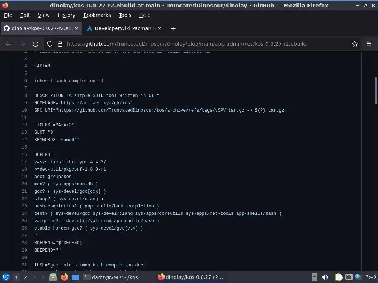Open the Edit menu
378x283 pixels.
pyautogui.click(x=25, y=15)
